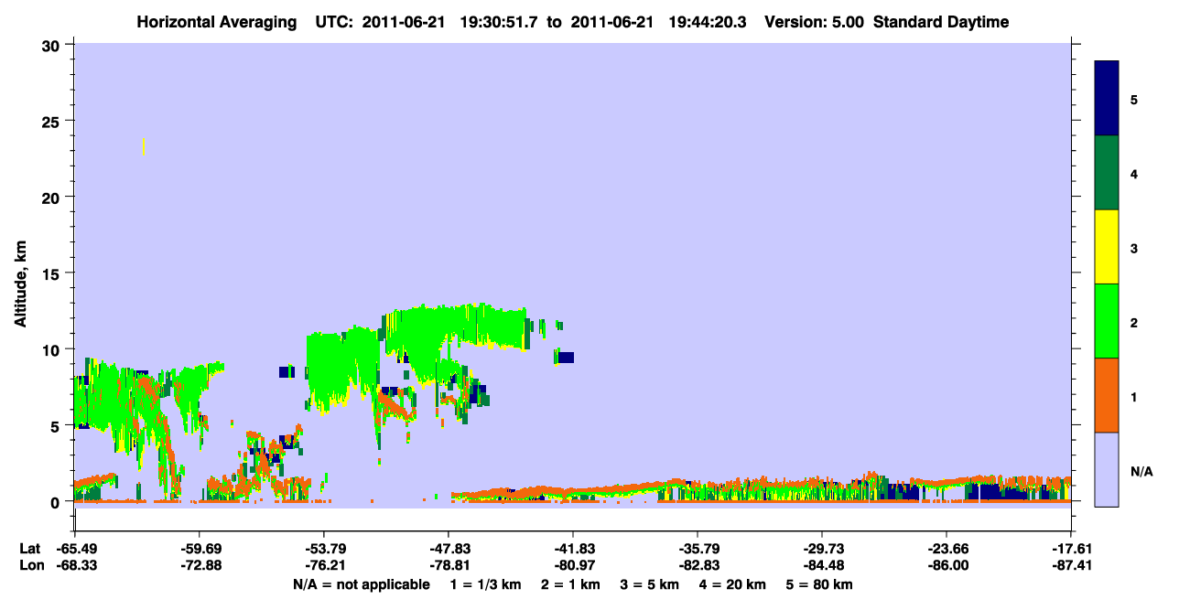
Task: Click the lavender N/A color swatch
Action: click(x=1107, y=469)
